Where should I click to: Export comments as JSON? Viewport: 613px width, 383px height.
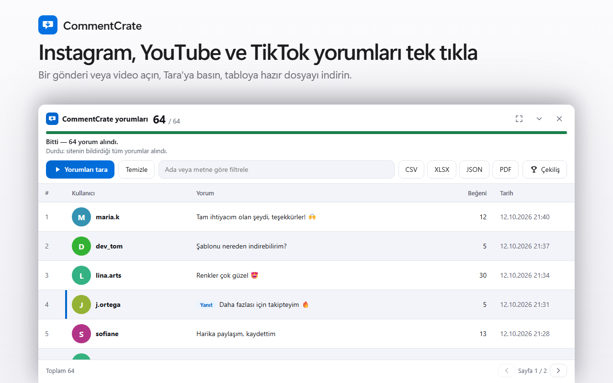point(474,169)
